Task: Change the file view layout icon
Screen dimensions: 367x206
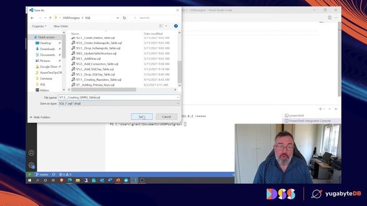Action: [x=161, y=26]
